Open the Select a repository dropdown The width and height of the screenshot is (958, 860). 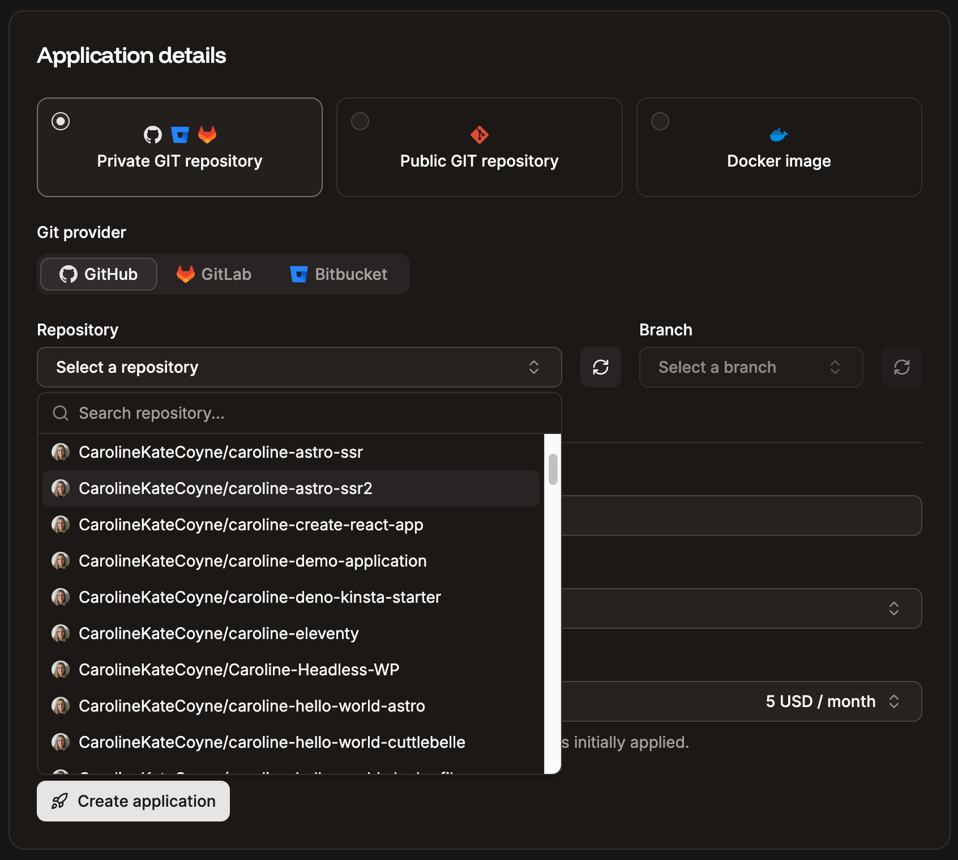pyautogui.click(x=299, y=367)
